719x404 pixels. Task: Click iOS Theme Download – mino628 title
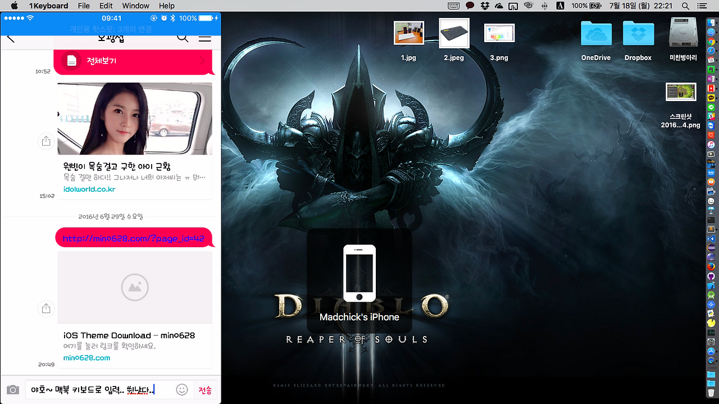129,335
